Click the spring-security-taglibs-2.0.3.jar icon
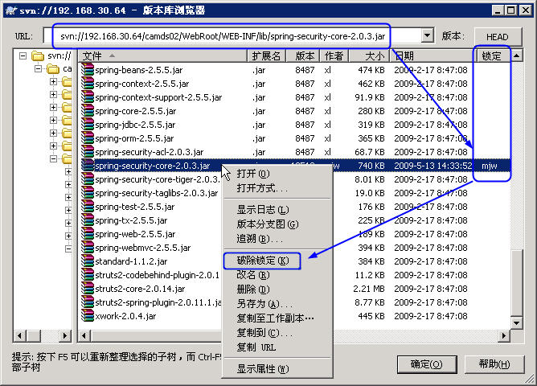 click(88, 193)
